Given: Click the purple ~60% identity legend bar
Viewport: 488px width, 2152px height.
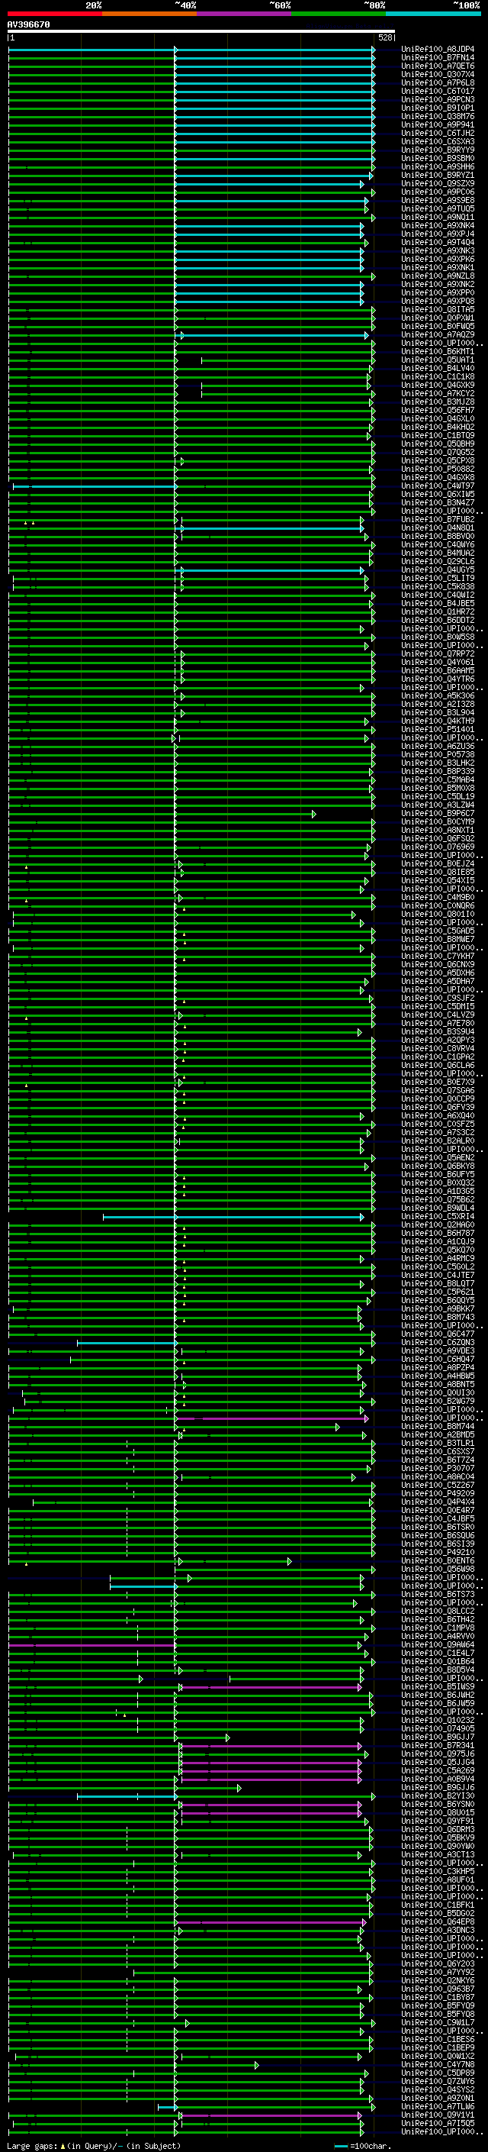Looking at the screenshot, I should tap(245, 14).
